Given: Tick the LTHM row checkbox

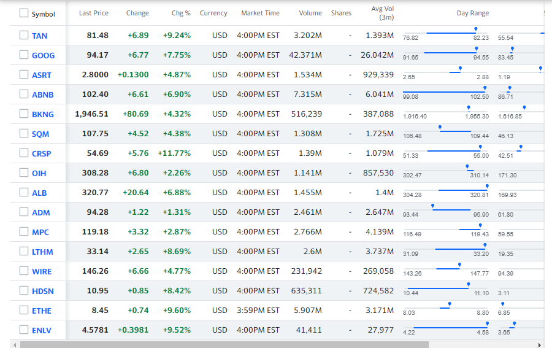Looking at the screenshot, I should click(x=23, y=251).
